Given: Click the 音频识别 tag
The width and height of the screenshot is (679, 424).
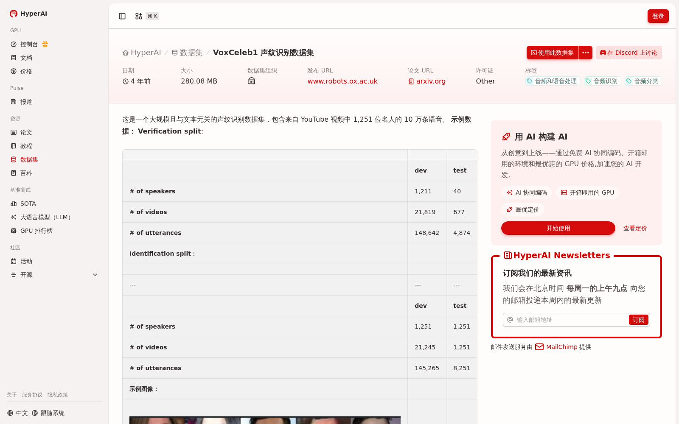Looking at the screenshot, I should [x=602, y=81].
